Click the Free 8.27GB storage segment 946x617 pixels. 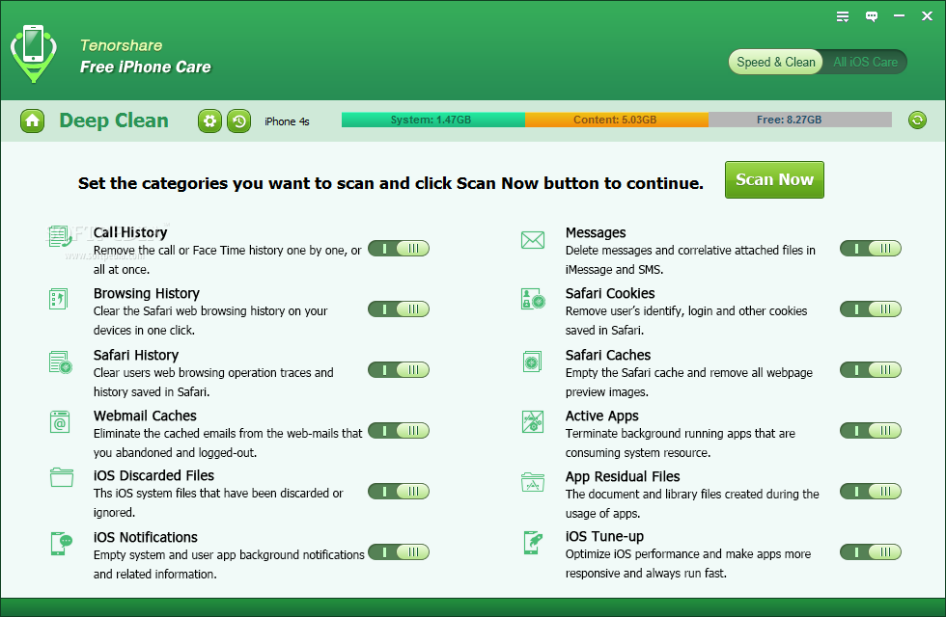(x=800, y=120)
